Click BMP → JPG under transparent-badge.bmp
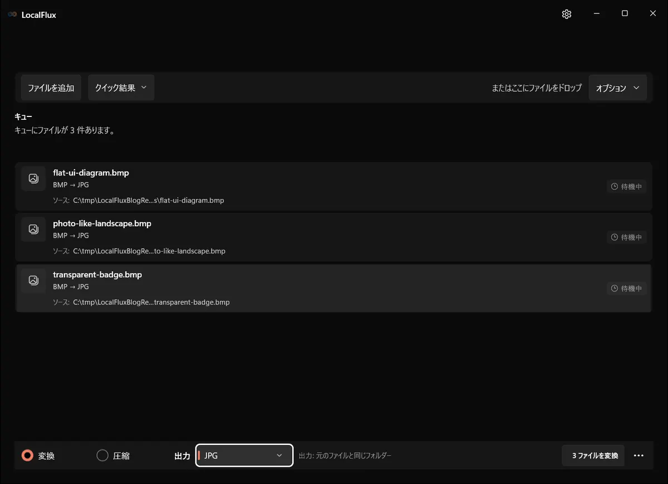Screen dimensions: 668x484 click(71, 287)
